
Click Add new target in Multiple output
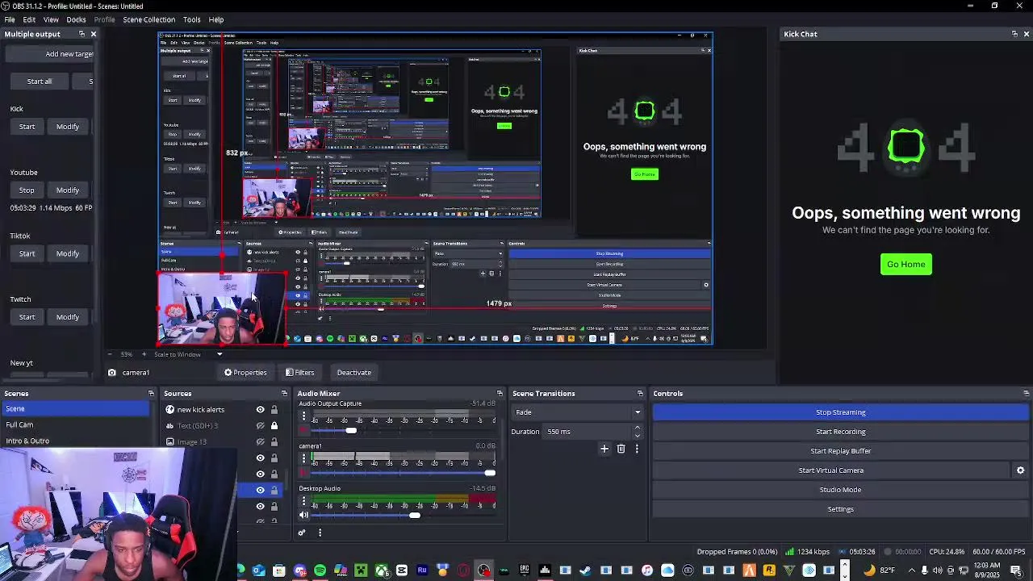52,54
